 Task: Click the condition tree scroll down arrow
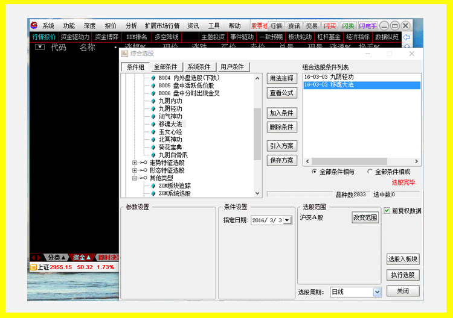coord(257,193)
